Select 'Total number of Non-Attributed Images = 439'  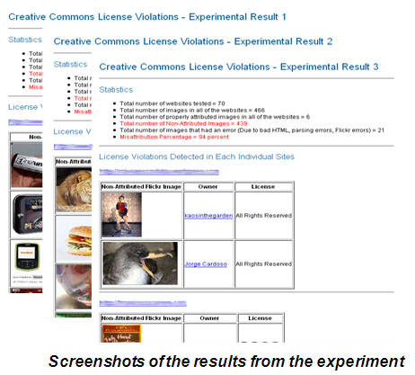point(183,123)
